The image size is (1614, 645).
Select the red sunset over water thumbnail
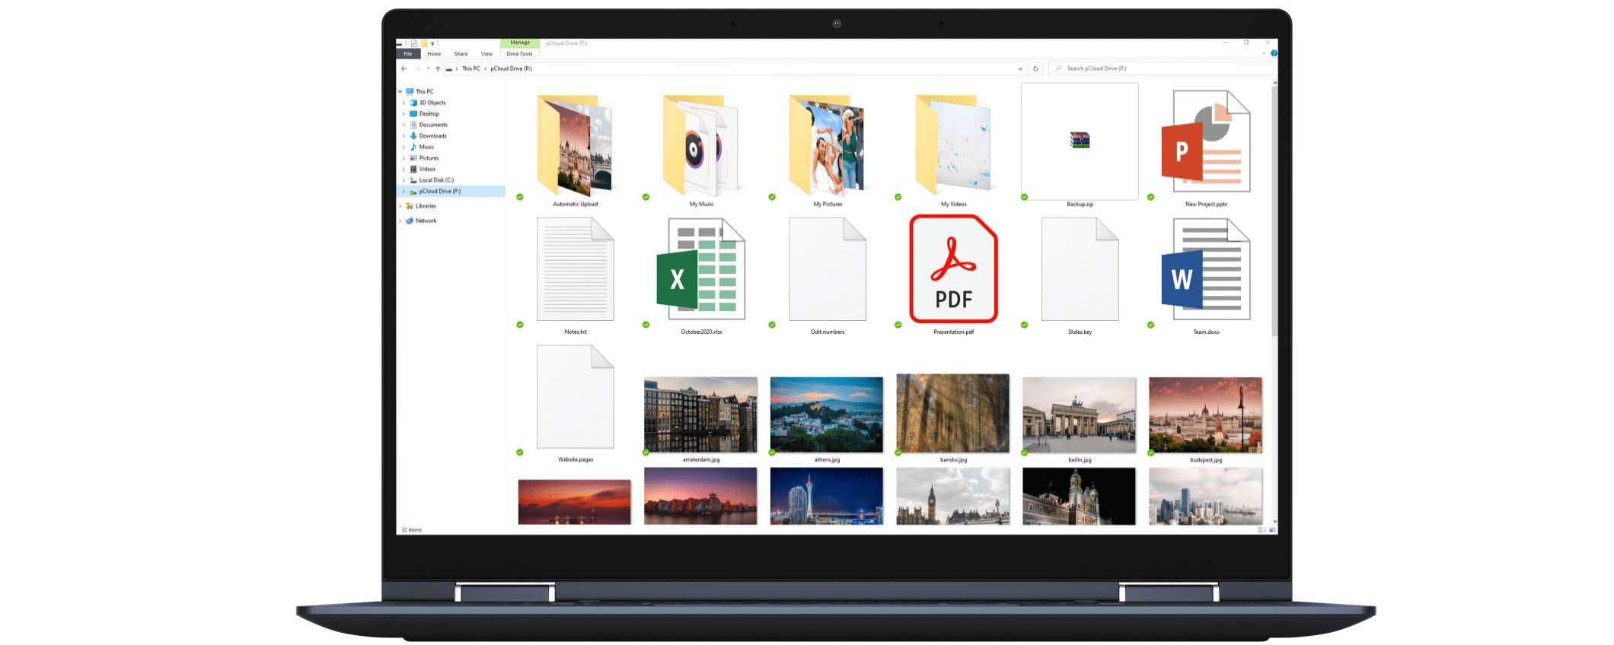pos(574,502)
